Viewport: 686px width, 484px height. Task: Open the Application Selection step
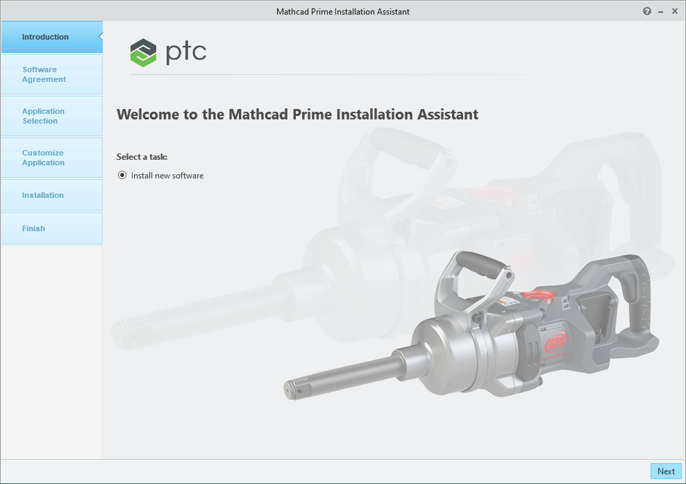[x=52, y=116]
